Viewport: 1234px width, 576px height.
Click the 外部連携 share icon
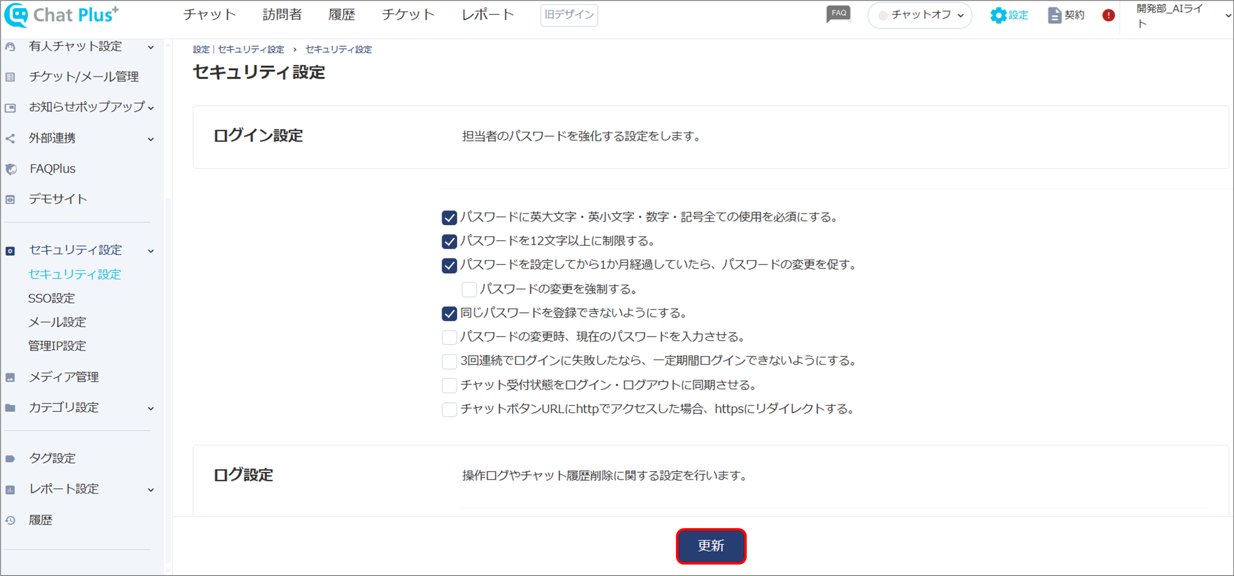(10, 138)
